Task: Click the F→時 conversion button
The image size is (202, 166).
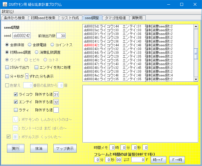Action: 177,160
